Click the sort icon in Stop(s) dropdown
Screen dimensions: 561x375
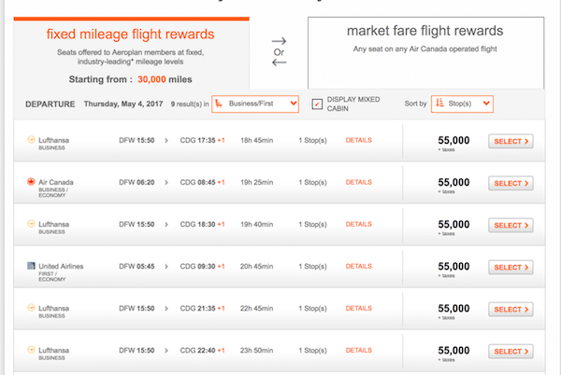coord(439,104)
